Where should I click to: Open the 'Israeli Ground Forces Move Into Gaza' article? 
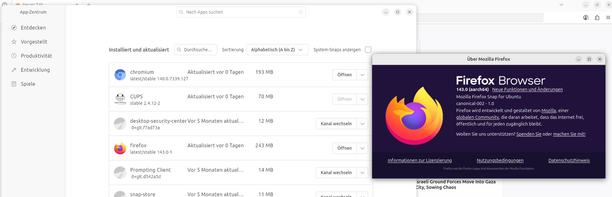point(456,184)
